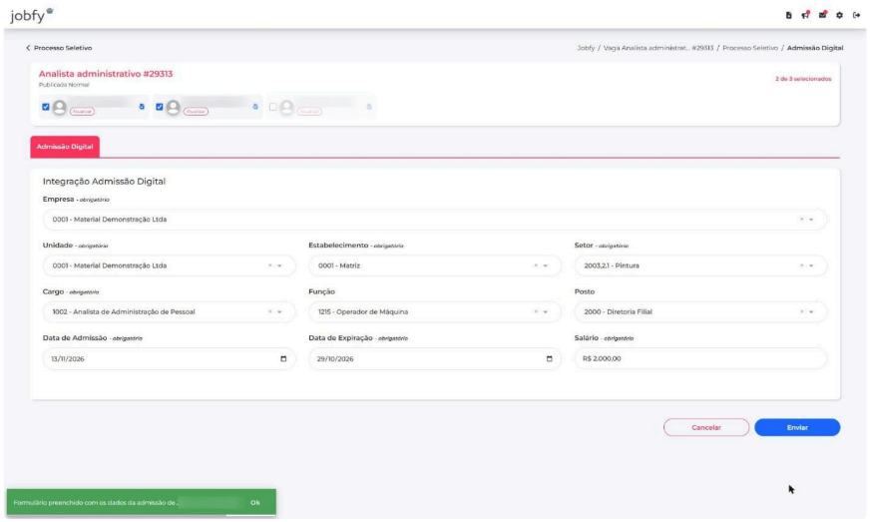
Task: Open the settings gear icon
Action: (839, 15)
